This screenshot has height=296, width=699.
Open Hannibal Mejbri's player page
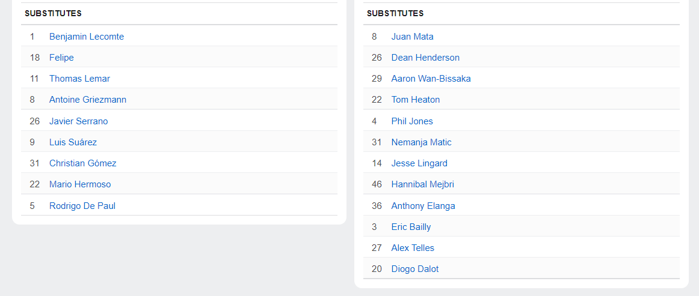tap(422, 184)
